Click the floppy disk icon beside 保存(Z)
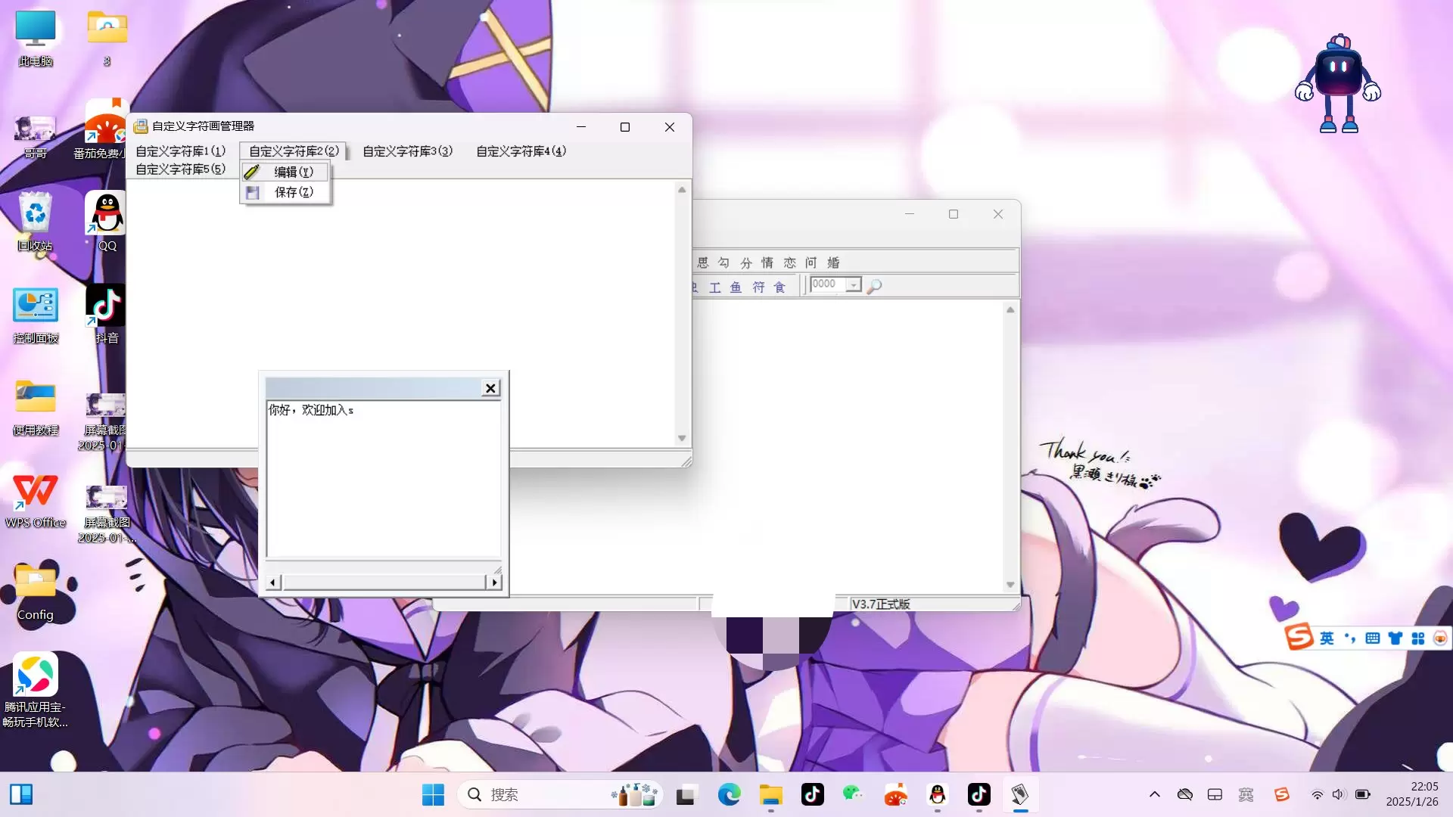 (x=252, y=192)
